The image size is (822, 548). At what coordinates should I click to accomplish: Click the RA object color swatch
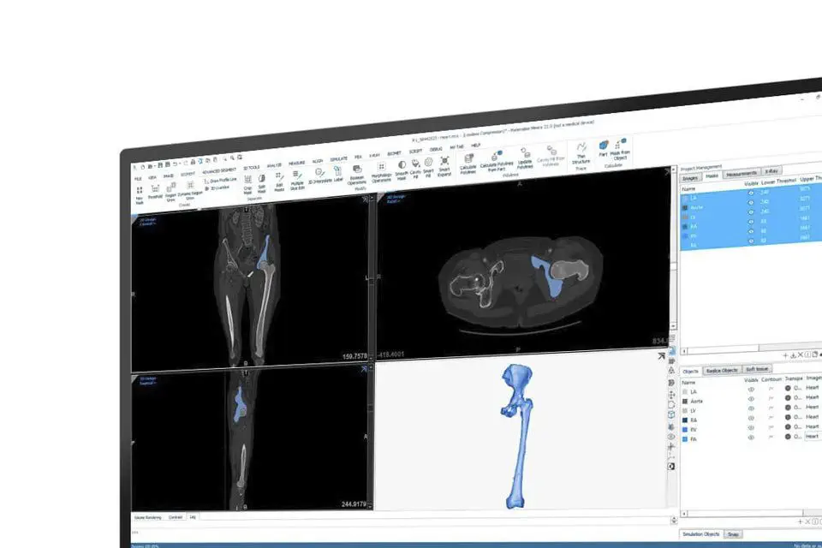tap(685, 418)
